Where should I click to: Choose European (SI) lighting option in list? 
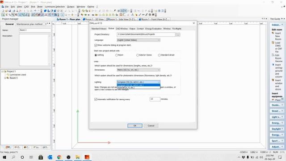tap(139, 85)
